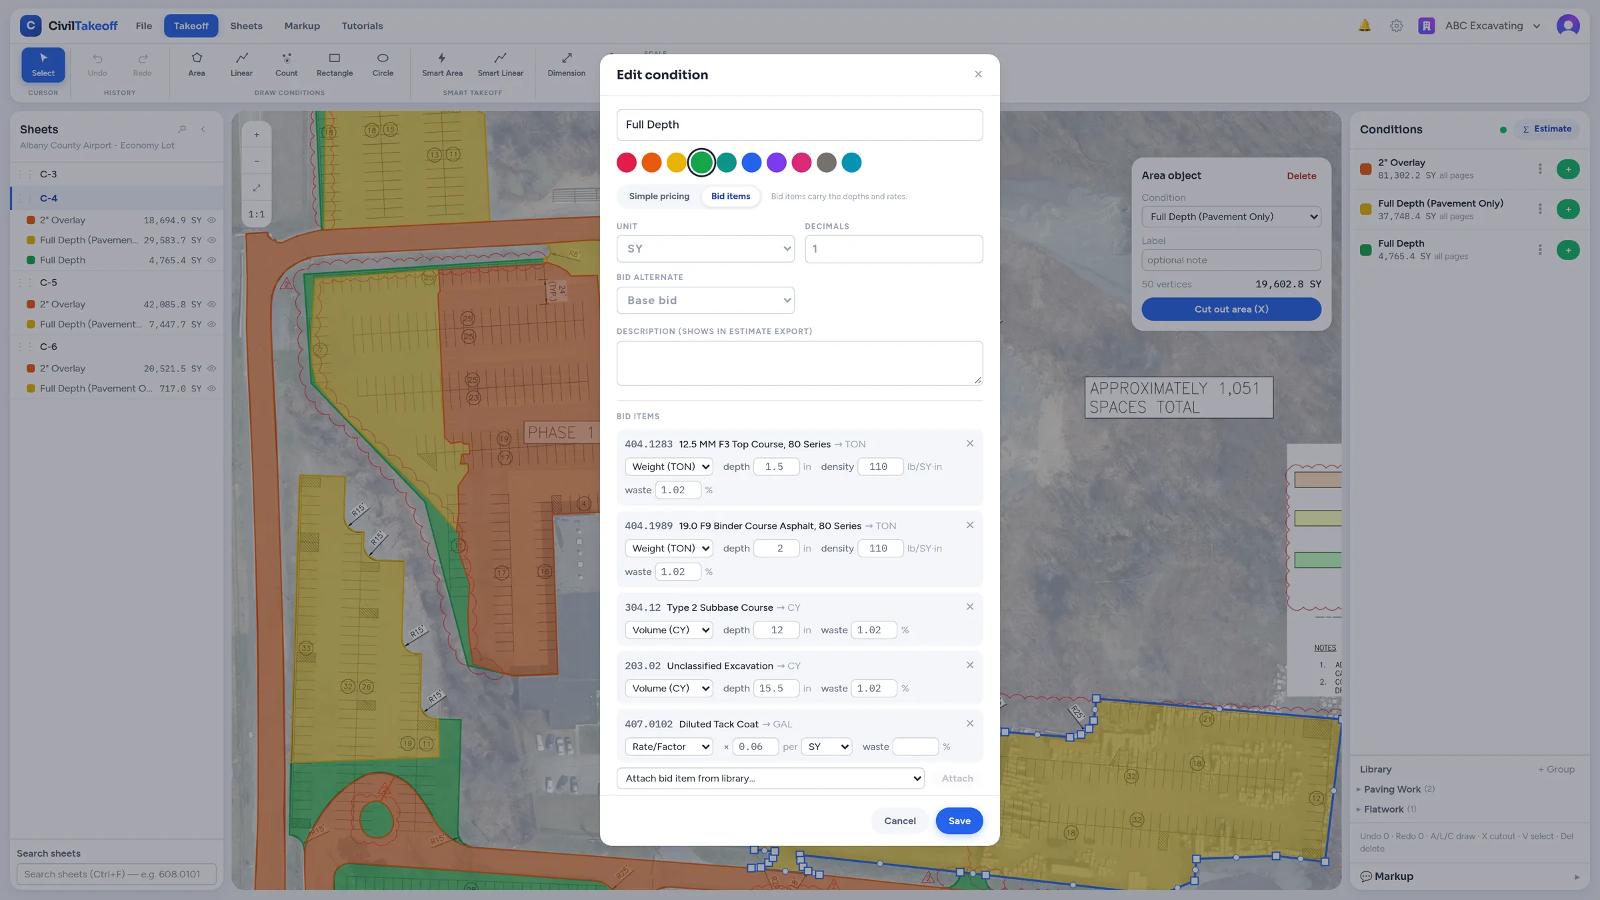Click Cut out area (X) button
The width and height of the screenshot is (1600, 900).
tap(1231, 309)
